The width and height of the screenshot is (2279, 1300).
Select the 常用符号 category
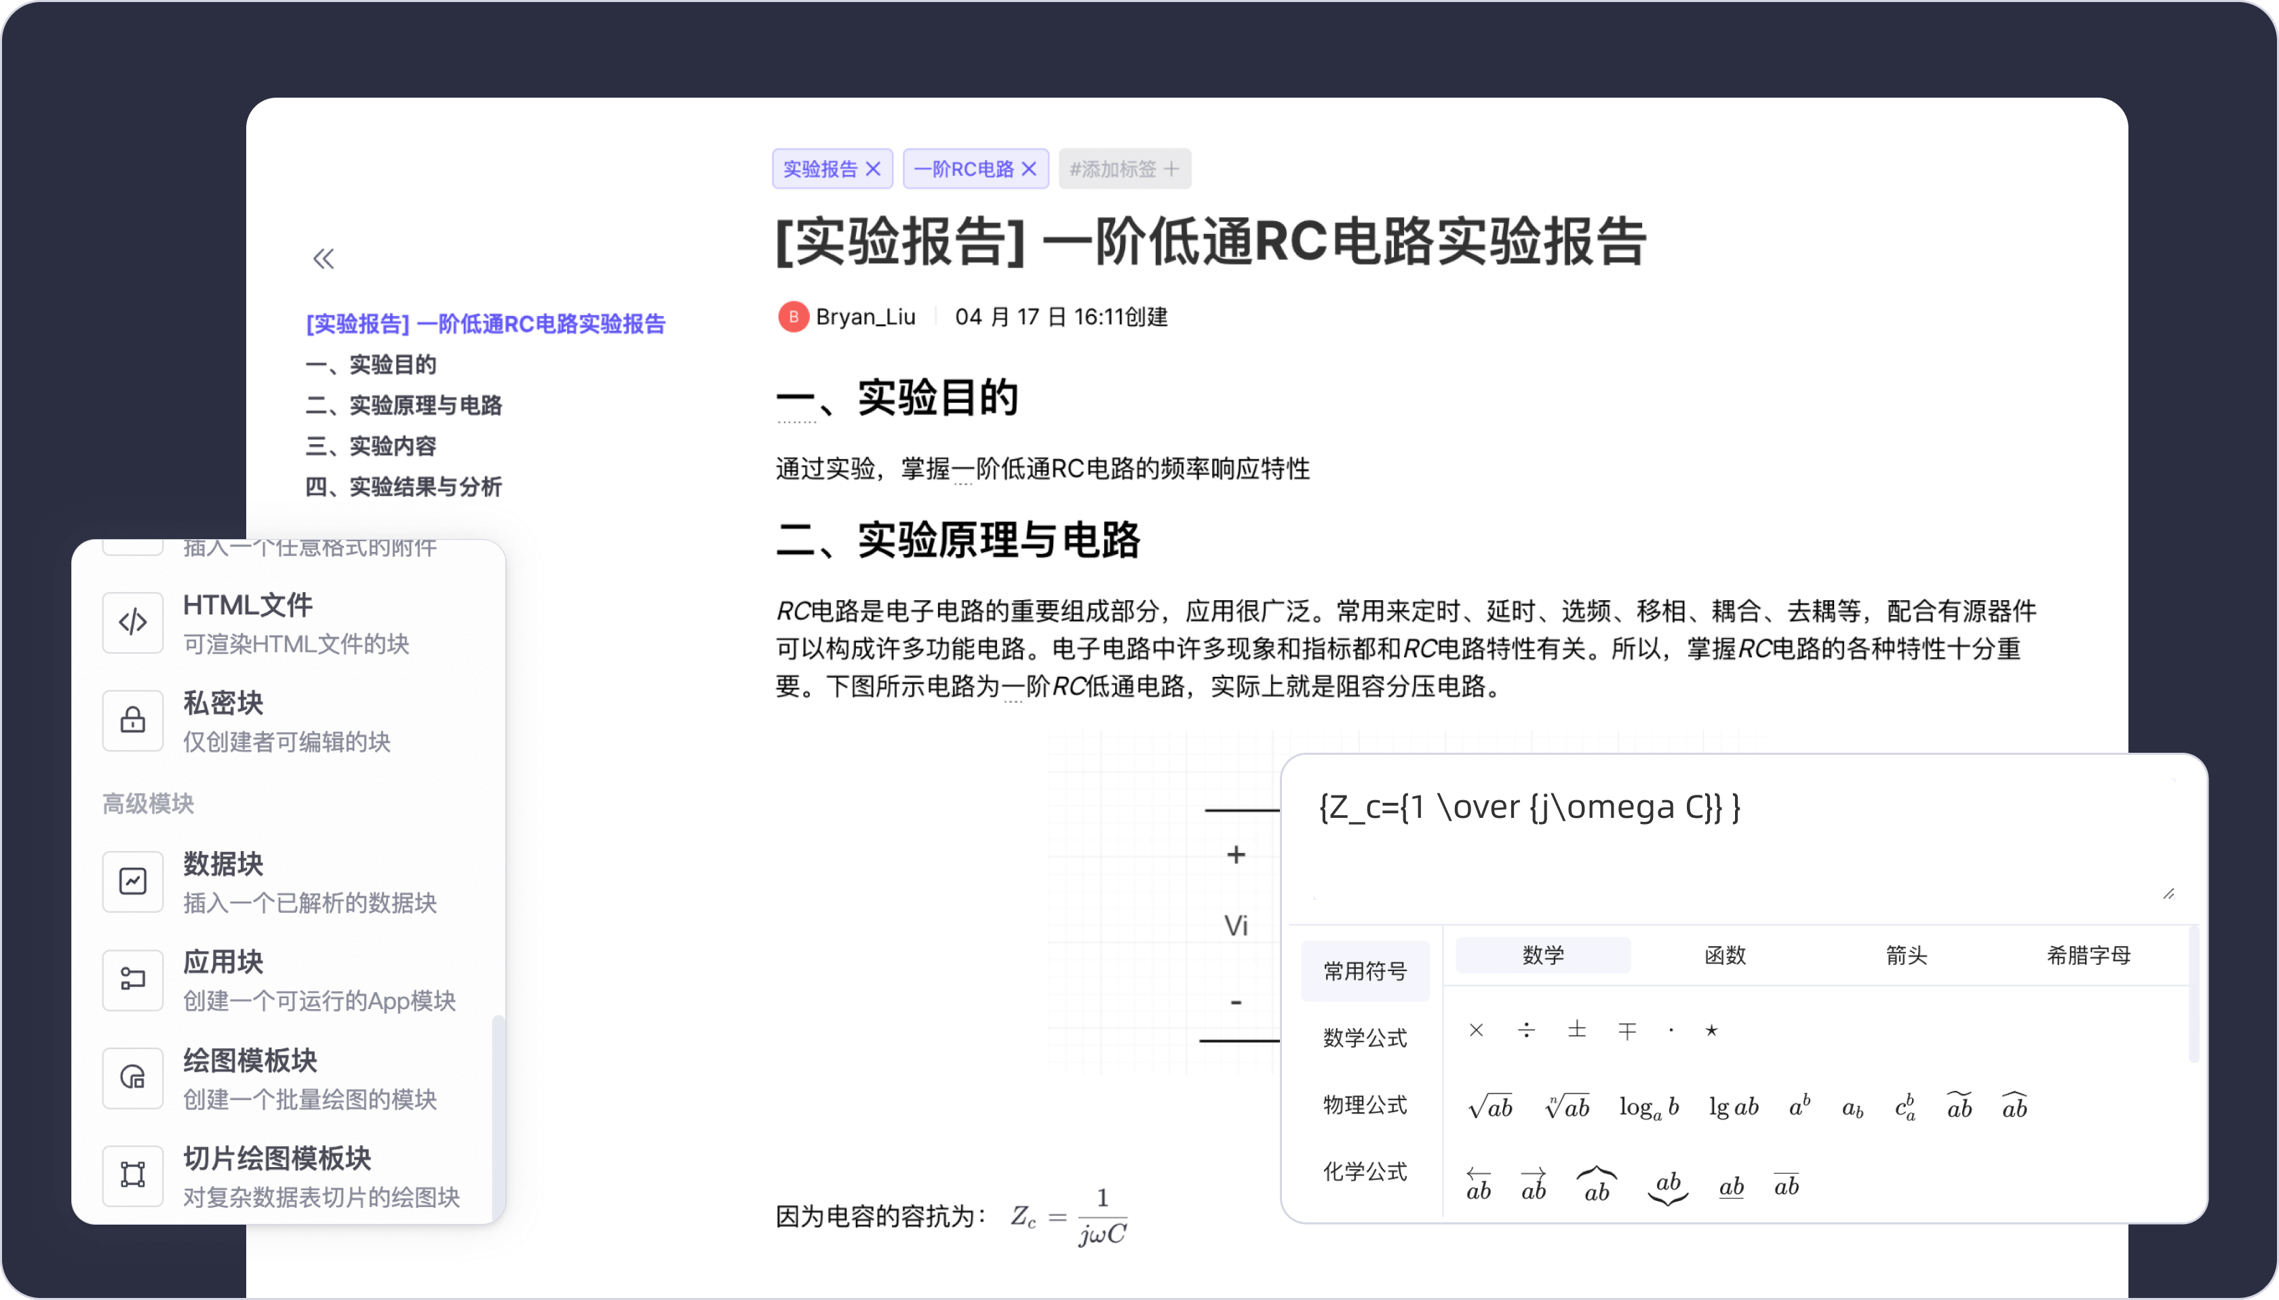[x=1365, y=970]
